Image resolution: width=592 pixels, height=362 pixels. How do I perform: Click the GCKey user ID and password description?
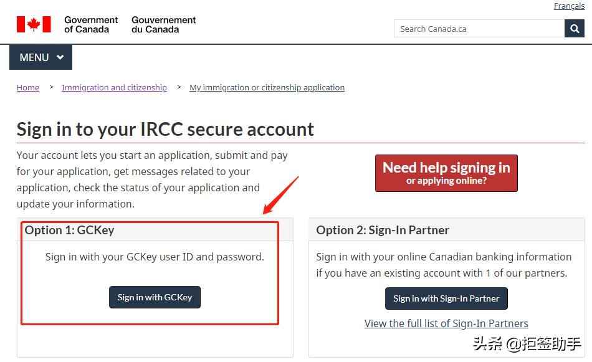pos(155,257)
